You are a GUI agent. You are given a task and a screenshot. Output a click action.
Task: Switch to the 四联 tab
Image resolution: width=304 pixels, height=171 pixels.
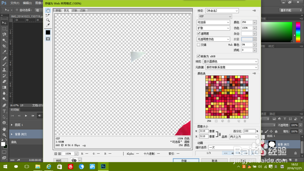pyautogui.click(x=83, y=10)
